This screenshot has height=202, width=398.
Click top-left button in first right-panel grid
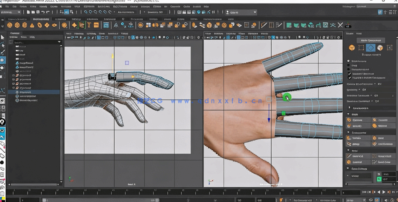tap(358, 120)
